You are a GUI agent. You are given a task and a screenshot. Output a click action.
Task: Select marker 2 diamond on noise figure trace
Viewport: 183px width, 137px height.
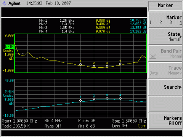(x=94, y=66)
